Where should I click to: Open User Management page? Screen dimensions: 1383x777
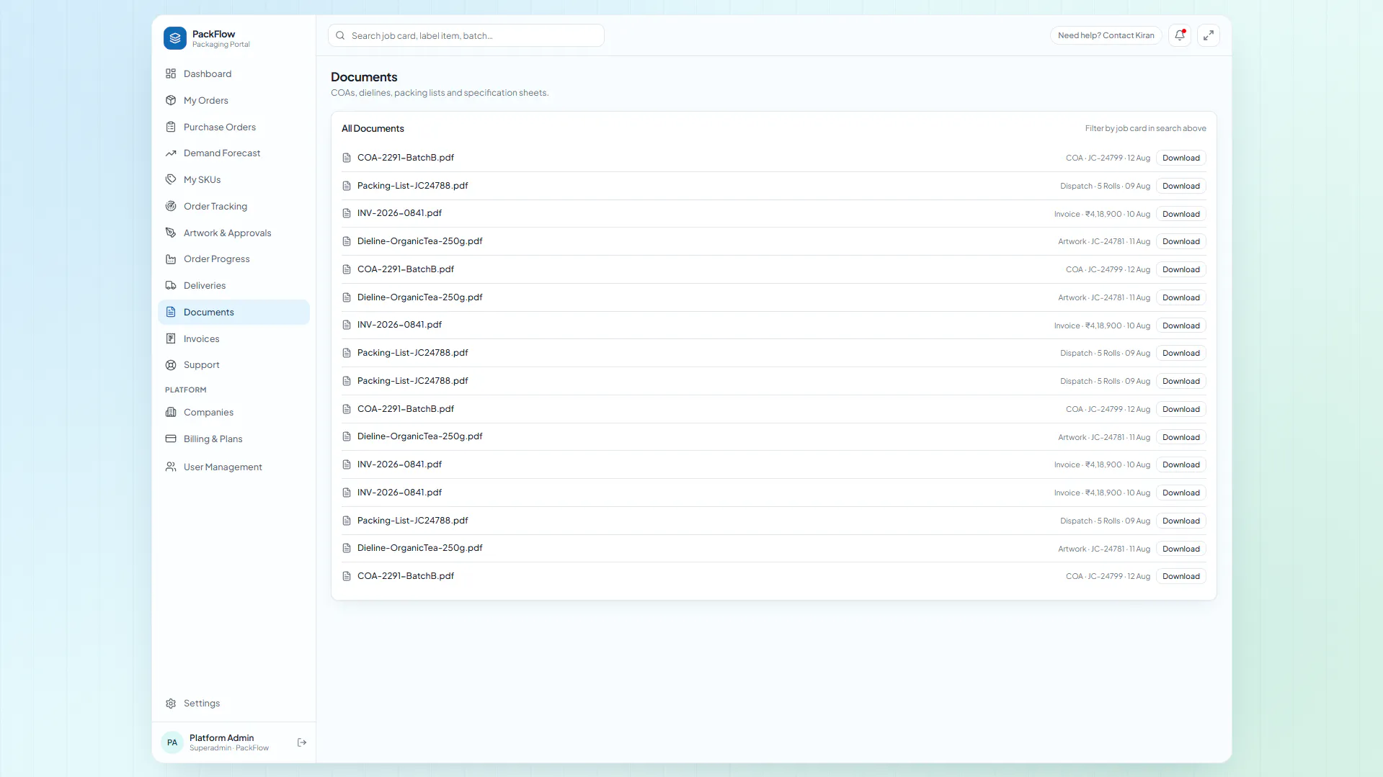click(x=234, y=467)
